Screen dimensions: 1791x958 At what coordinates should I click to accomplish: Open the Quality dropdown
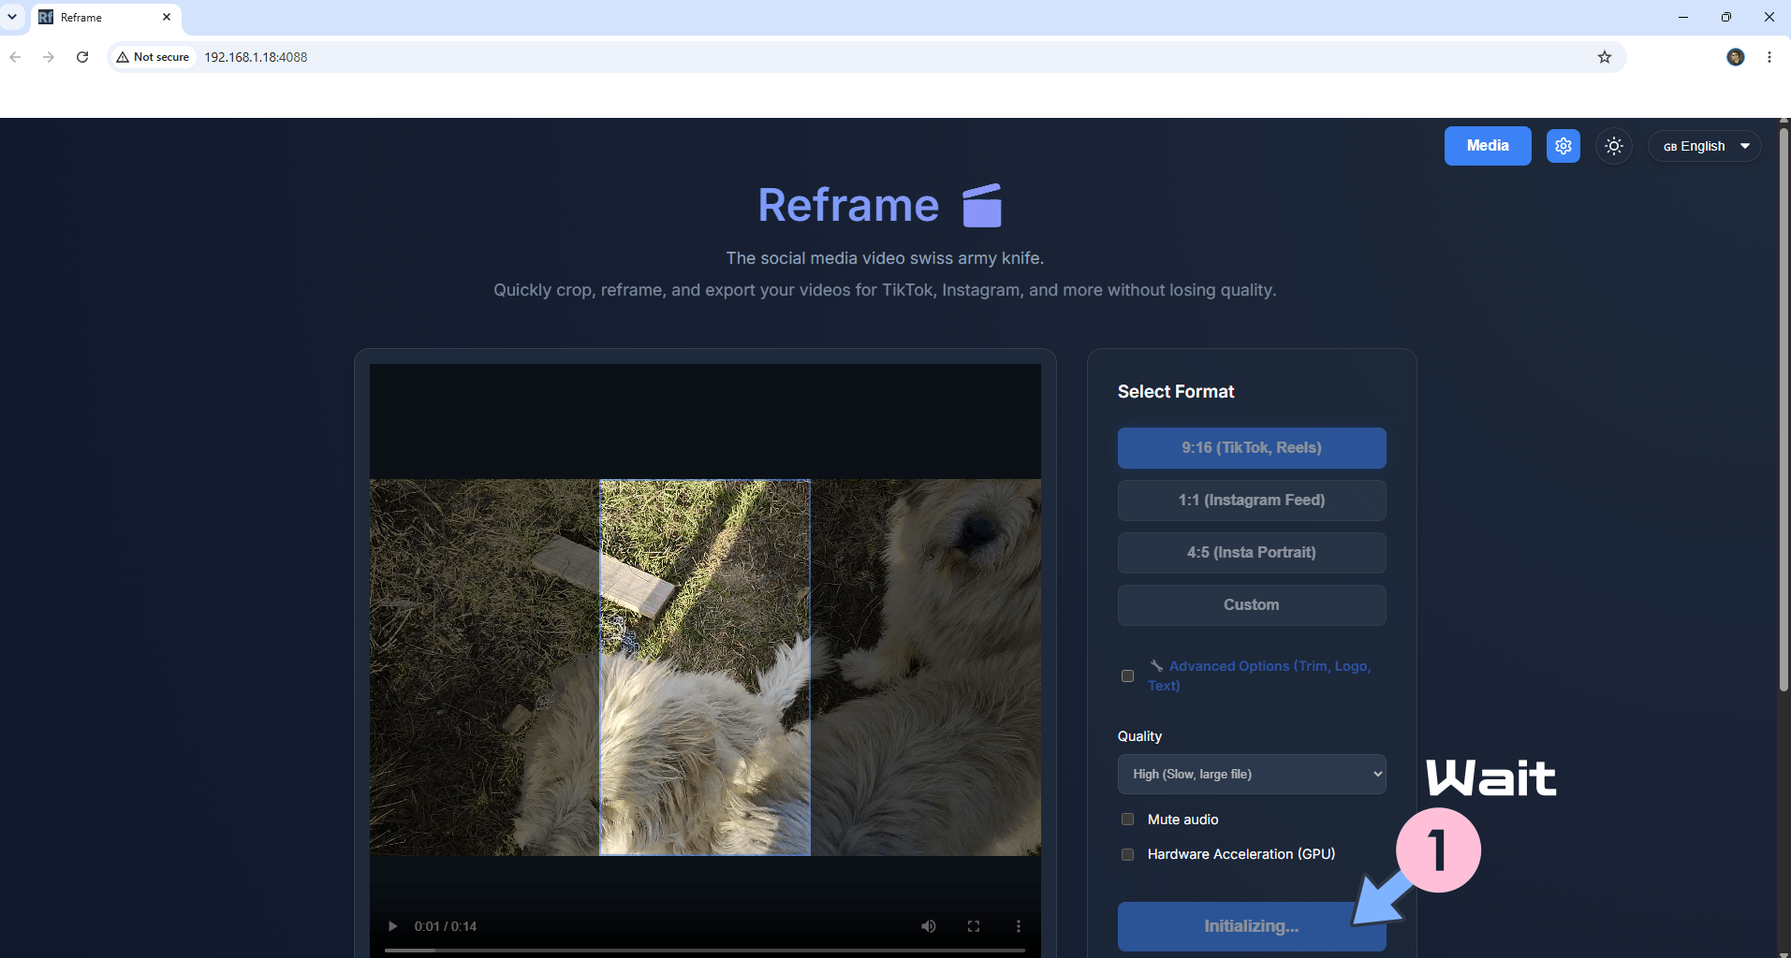(1252, 775)
